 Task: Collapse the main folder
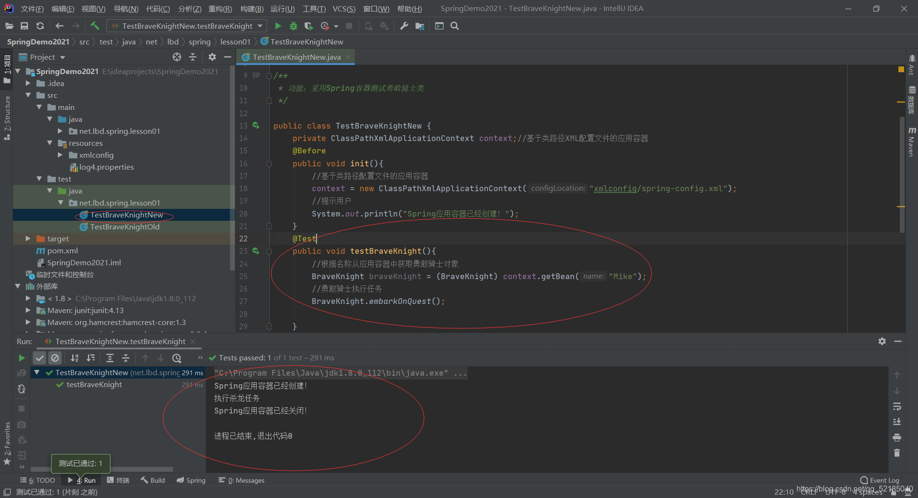click(39, 107)
